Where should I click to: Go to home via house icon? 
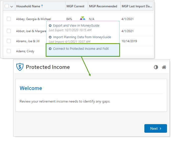[x=164, y=67]
